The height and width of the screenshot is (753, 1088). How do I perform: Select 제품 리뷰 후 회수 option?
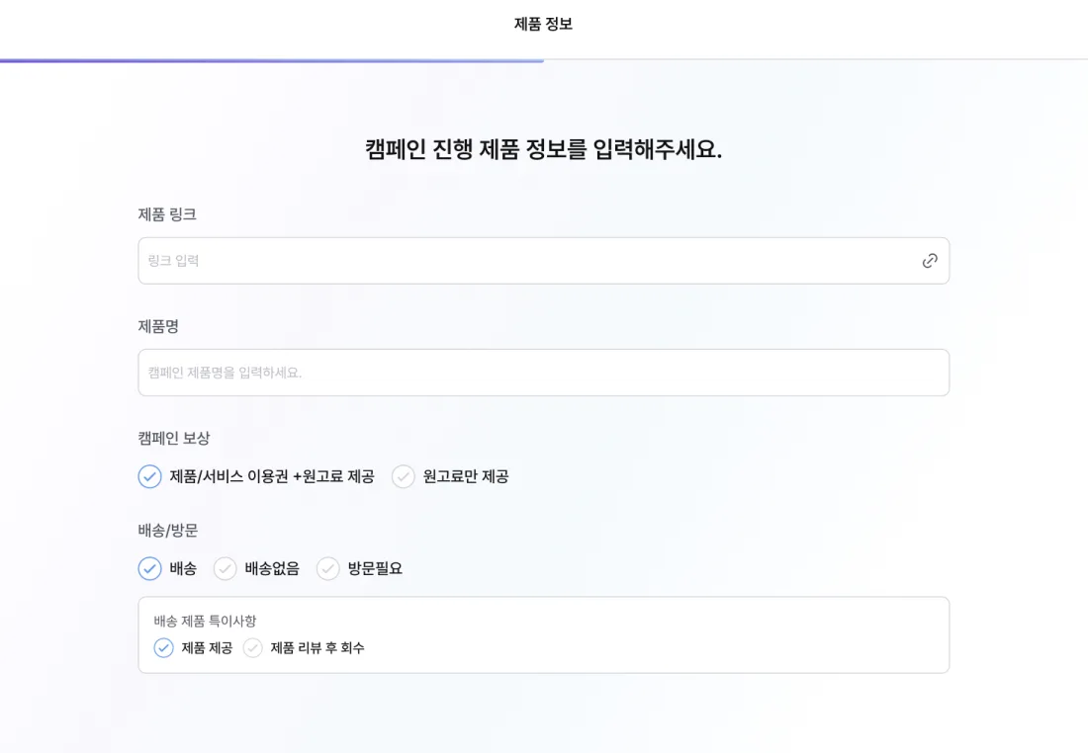coord(304,647)
